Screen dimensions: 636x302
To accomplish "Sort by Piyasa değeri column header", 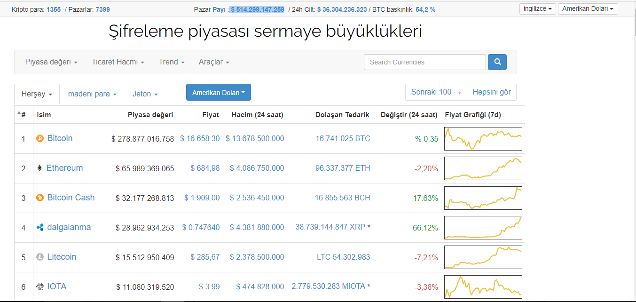I will 150,115.
